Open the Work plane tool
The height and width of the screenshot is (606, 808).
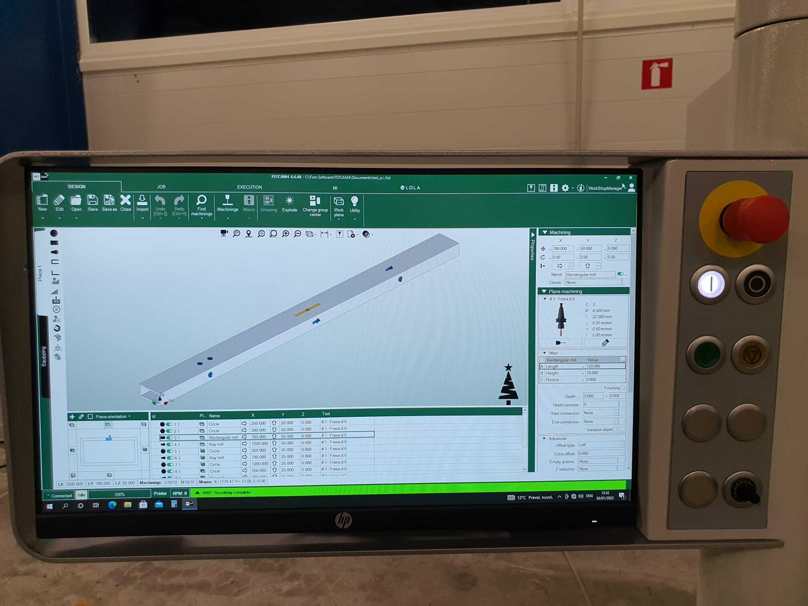pyautogui.click(x=339, y=201)
